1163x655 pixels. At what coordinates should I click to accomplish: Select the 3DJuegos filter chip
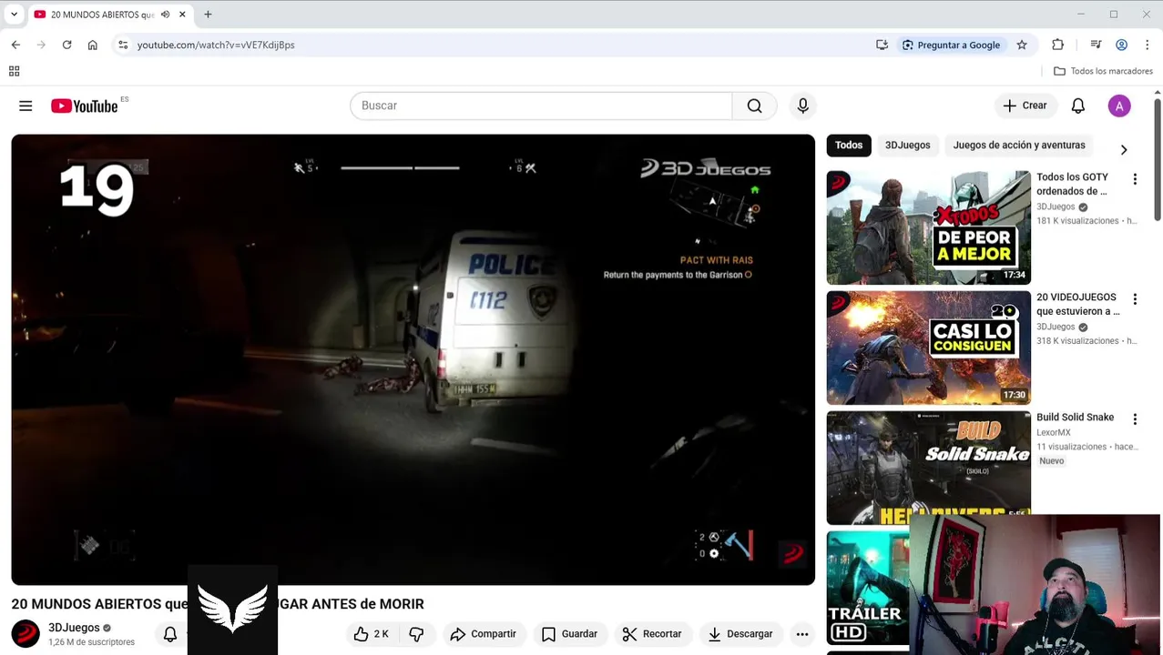coord(907,145)
